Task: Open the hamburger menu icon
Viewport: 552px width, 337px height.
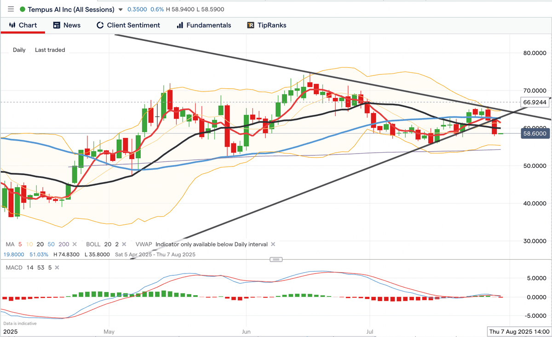Action: coord(11,9)
